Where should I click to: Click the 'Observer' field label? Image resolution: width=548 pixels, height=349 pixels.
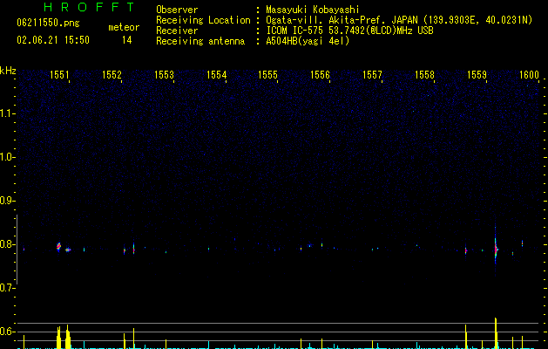(x=177, y=10)
